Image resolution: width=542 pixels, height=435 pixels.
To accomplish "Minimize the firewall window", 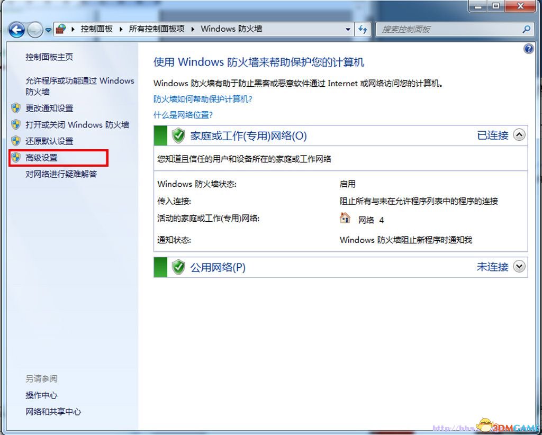I will click(x=478, y=6).
